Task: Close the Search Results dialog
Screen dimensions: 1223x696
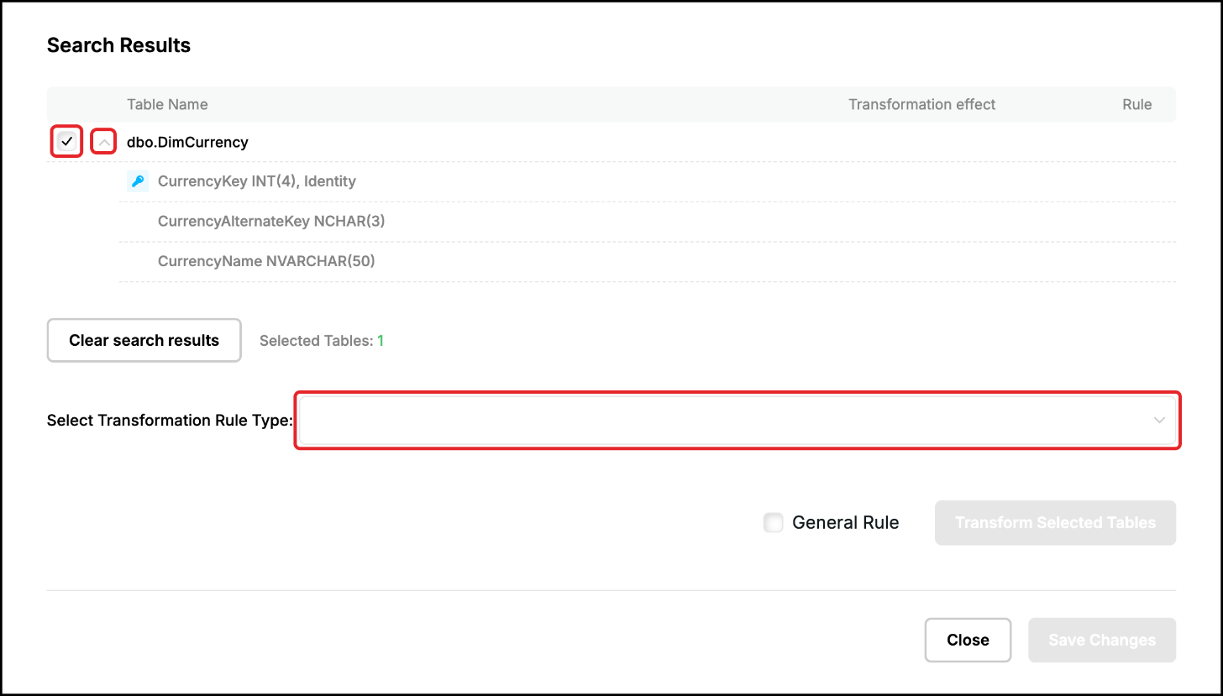Action: 968,640
